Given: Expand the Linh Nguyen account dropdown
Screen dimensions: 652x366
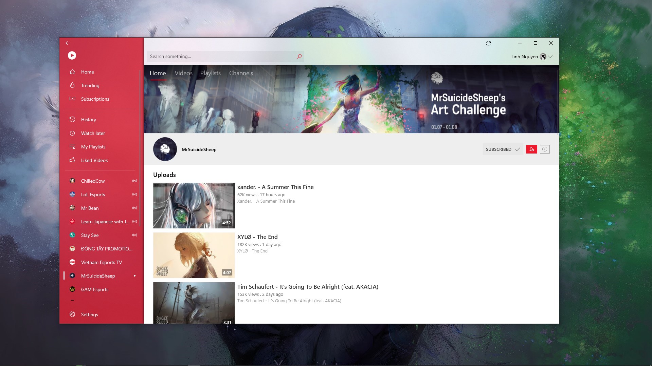Looking at the screenshot, I should pos(550,57).
